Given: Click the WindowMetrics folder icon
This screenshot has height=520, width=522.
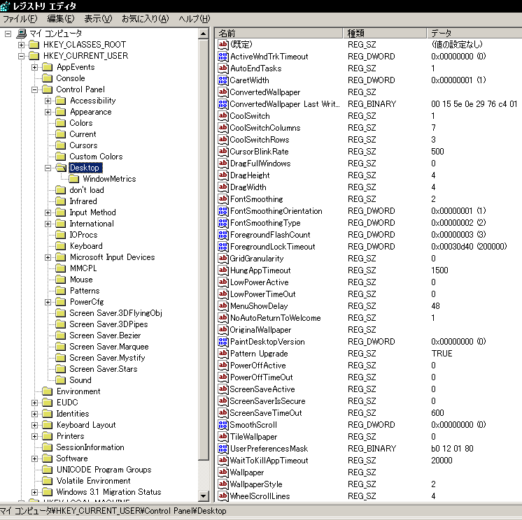Looking at the screenshot, I should (74, 179).
